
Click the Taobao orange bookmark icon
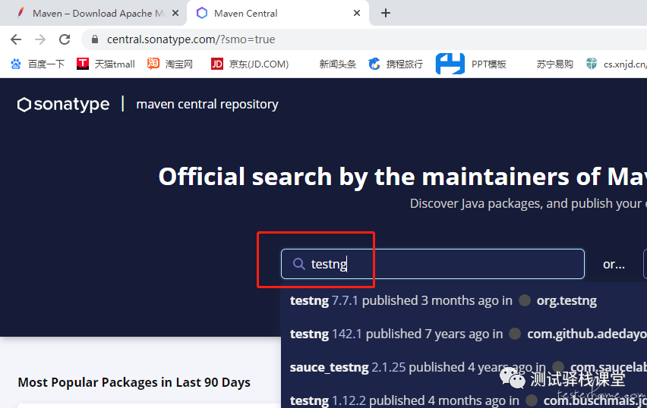point(153,64)
